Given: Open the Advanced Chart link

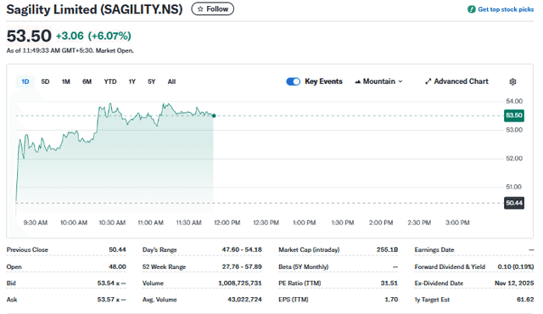Looking at the screenshot, I should [x=456, y=81].
